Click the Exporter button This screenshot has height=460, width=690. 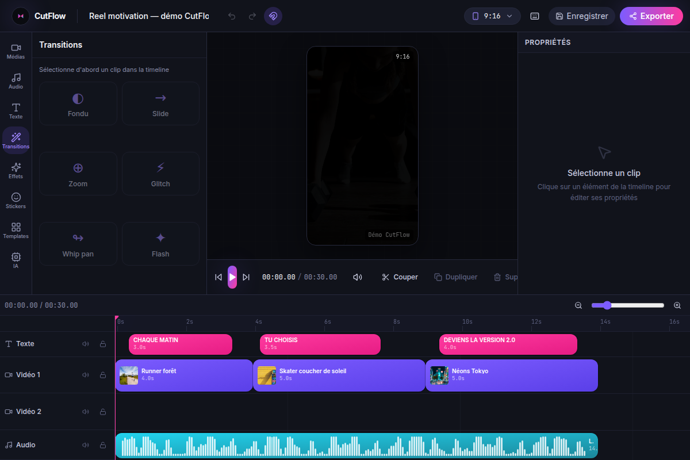coord(651,16)
